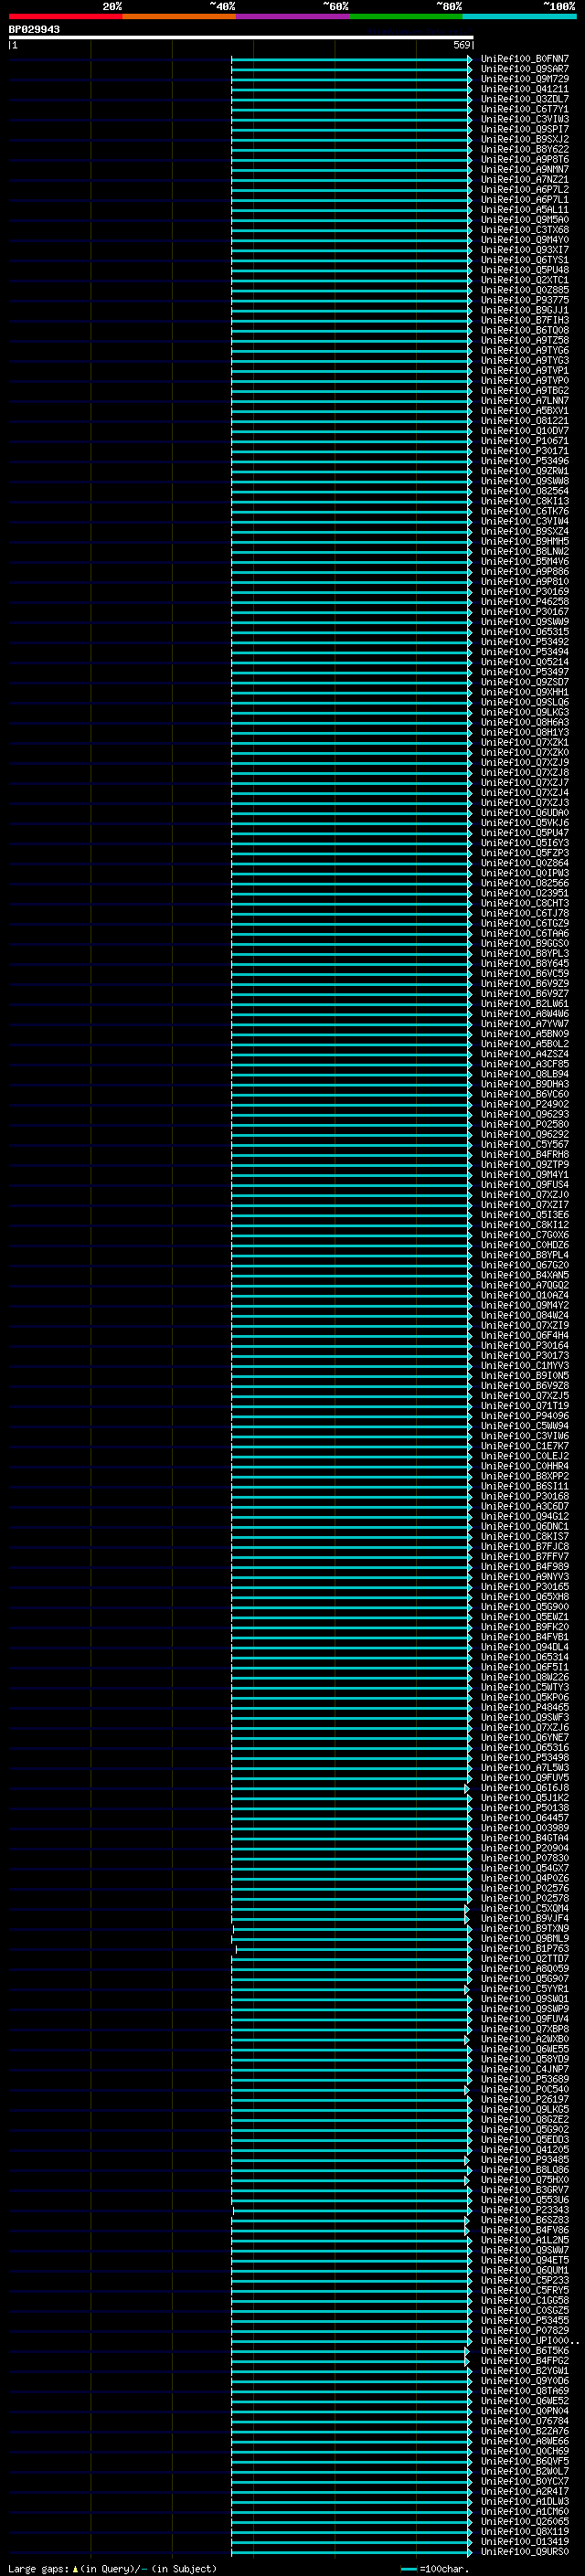The width and height of the screenshot is (585, 2576).
Task: Click the cyan ~100% identity color bar
Action: click(x=519, y=16)
